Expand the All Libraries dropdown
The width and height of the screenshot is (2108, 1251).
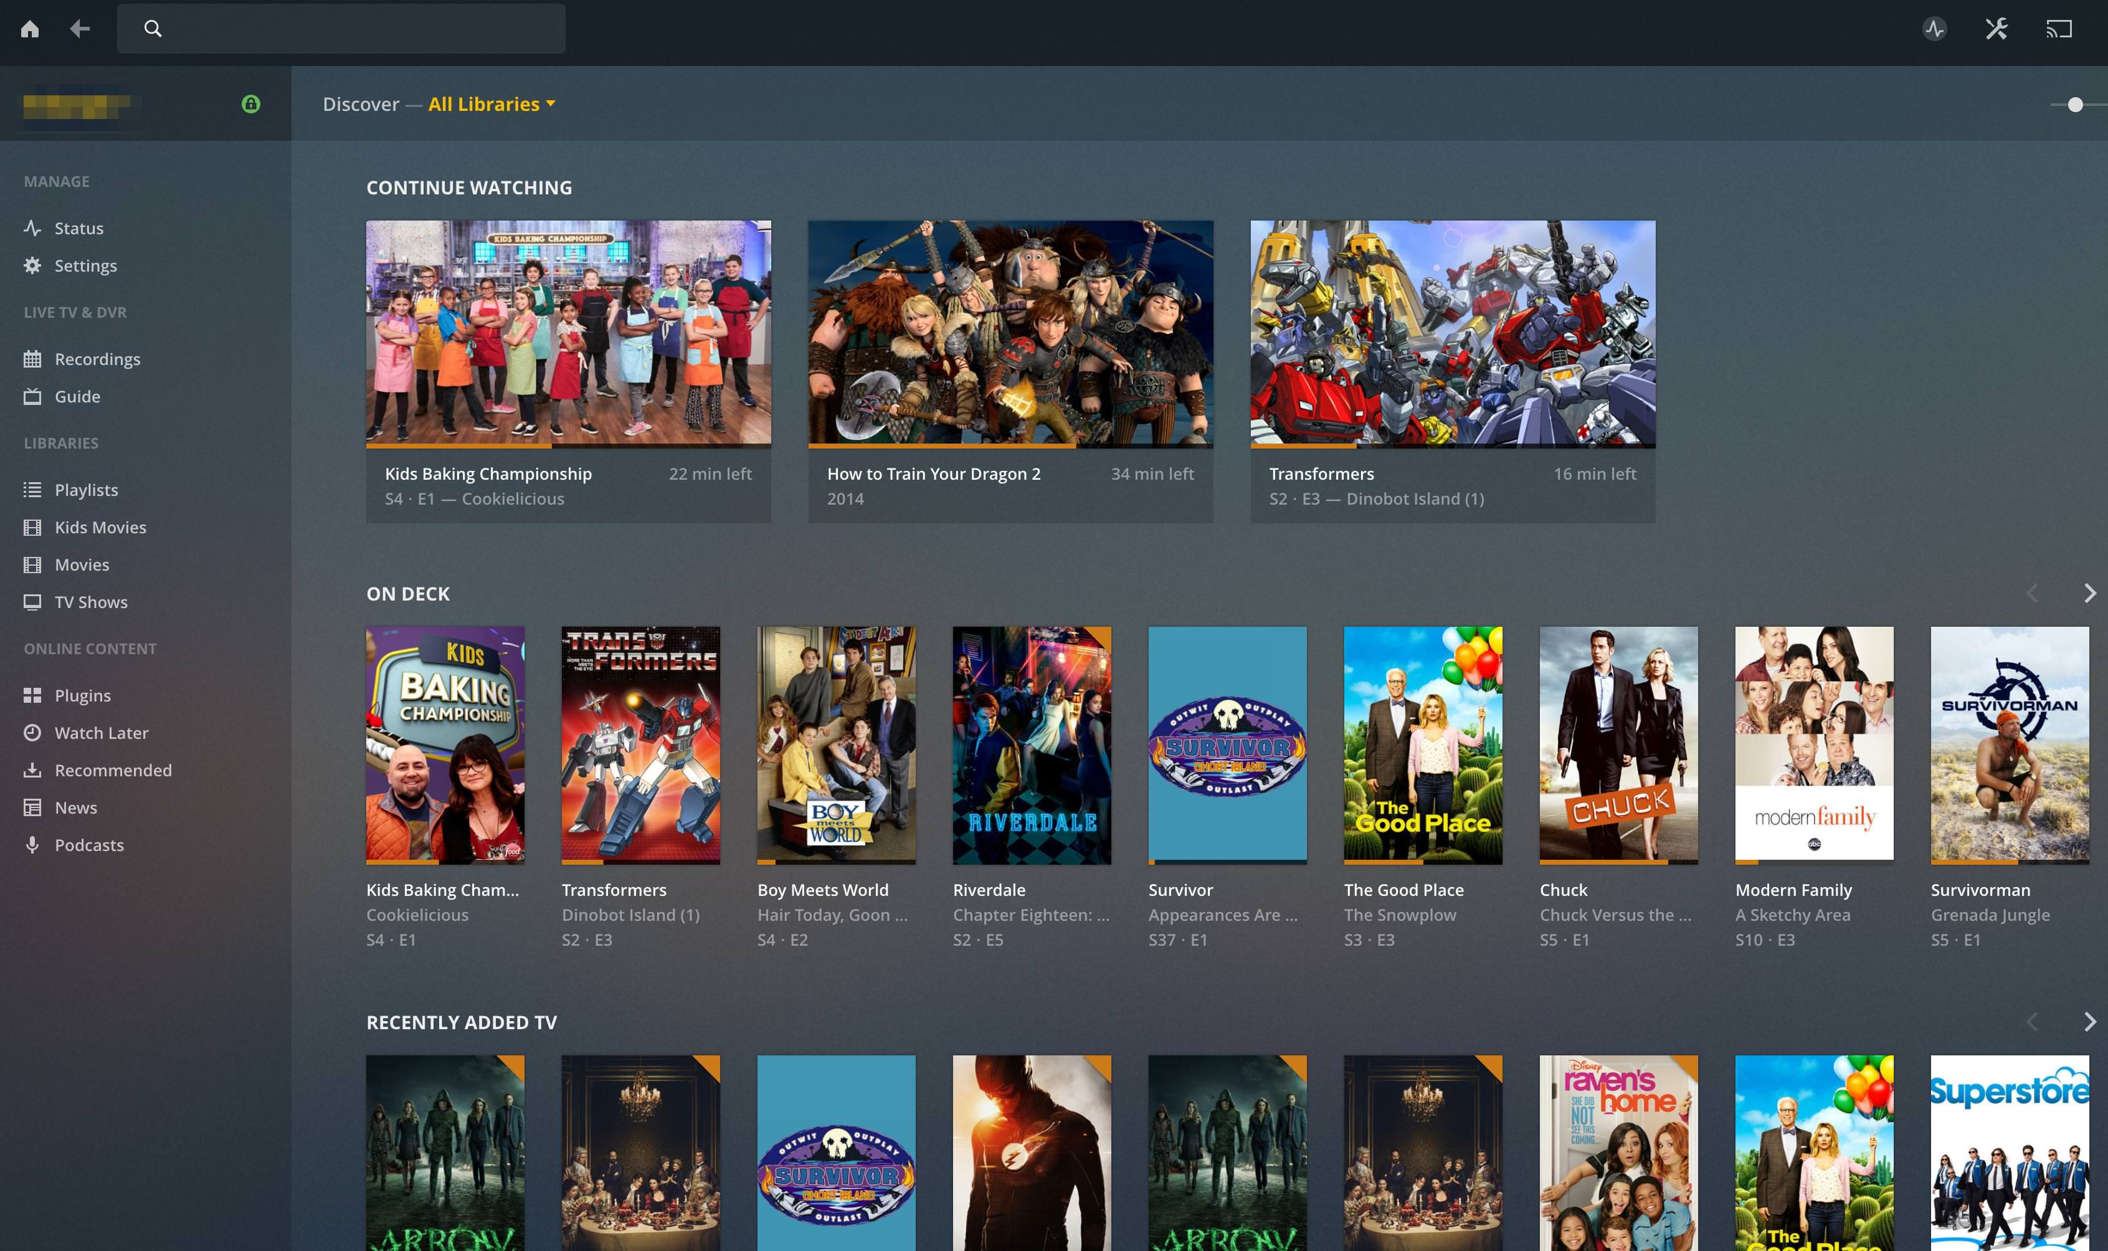point(491,103)
